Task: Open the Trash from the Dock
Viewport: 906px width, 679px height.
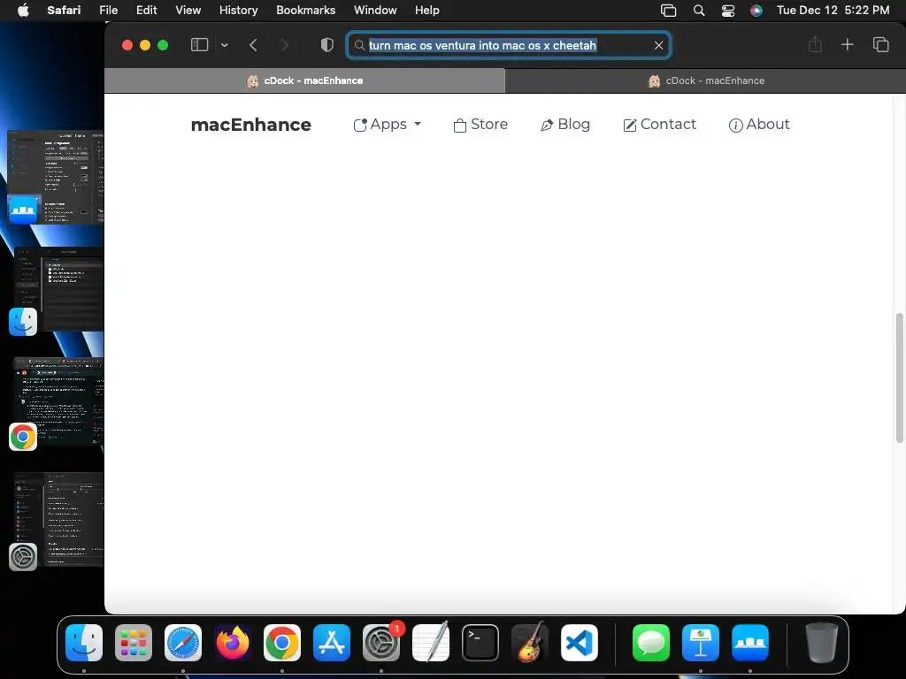Action: click(822, 643)
